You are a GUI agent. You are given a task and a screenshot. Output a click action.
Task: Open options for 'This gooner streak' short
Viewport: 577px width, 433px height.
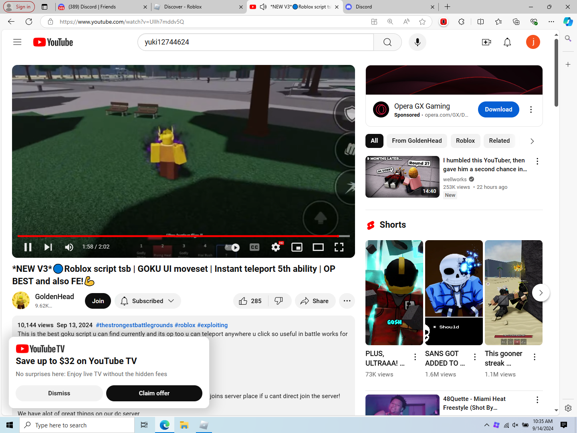pyautogui.click(x=535, y=357)
